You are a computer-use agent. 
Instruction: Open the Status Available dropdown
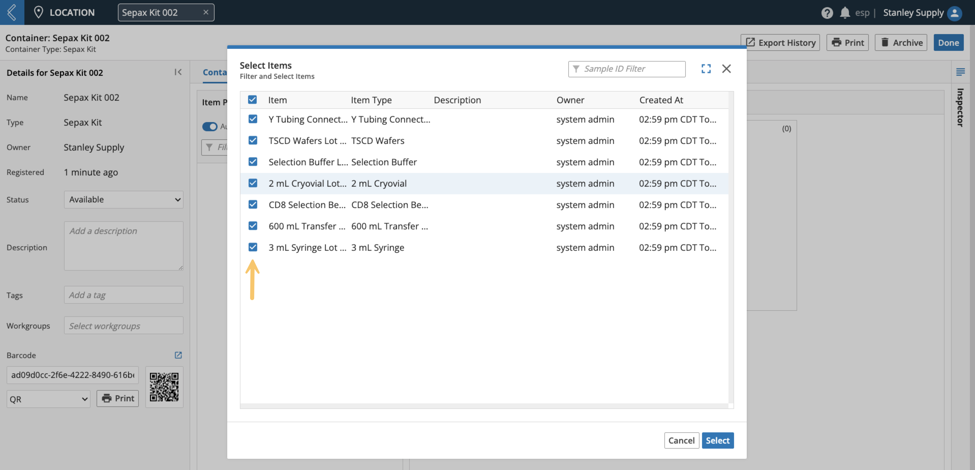coord(124,200)
